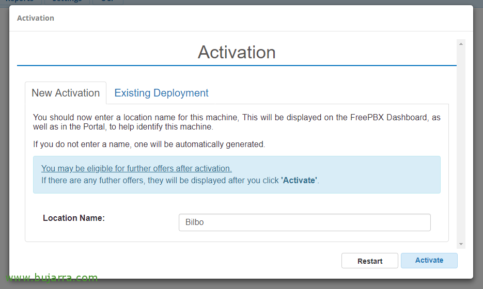
Task: Click the www.bujarra.com watermark
Action: tap(52, 279)
